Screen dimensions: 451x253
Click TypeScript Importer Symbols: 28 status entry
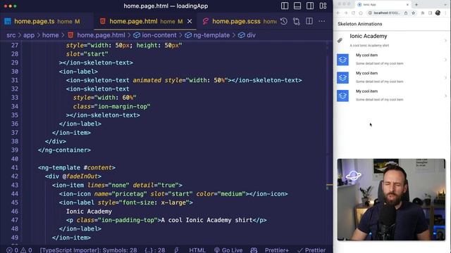click(x=88, y=250)
